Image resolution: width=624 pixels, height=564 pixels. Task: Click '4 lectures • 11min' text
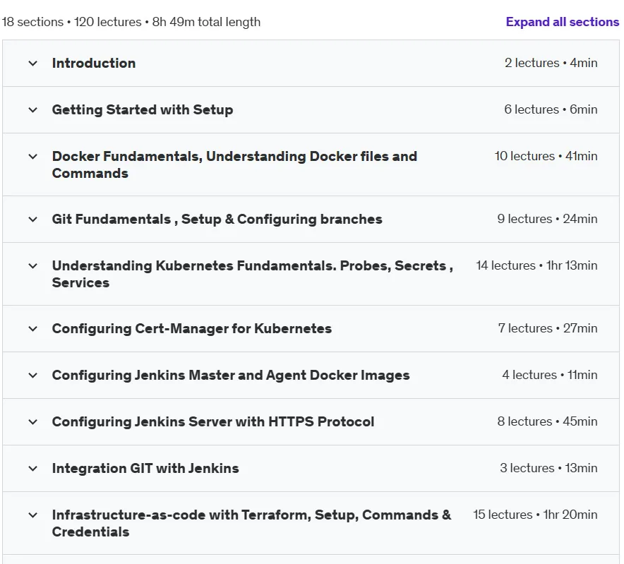pos(550,375)
